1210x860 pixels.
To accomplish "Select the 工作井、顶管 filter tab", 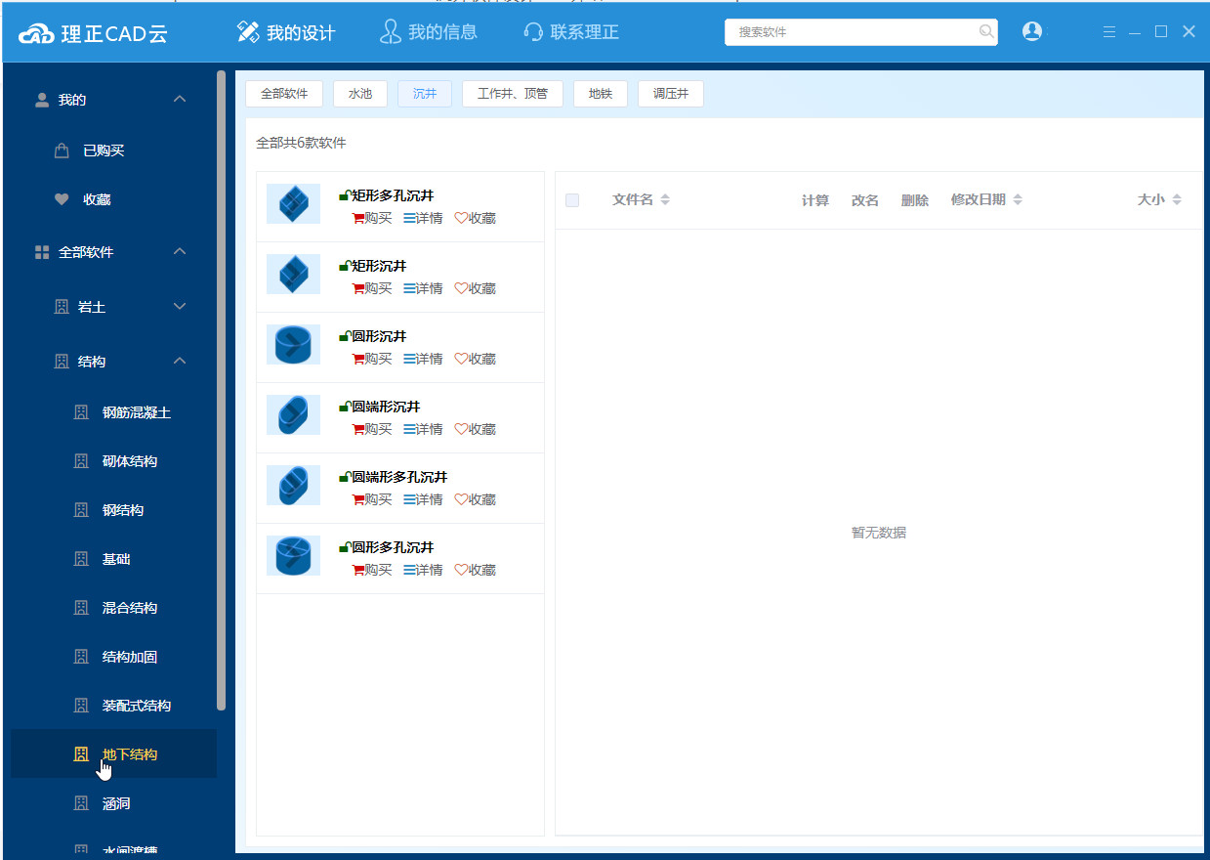I will (x=513, y=94).
